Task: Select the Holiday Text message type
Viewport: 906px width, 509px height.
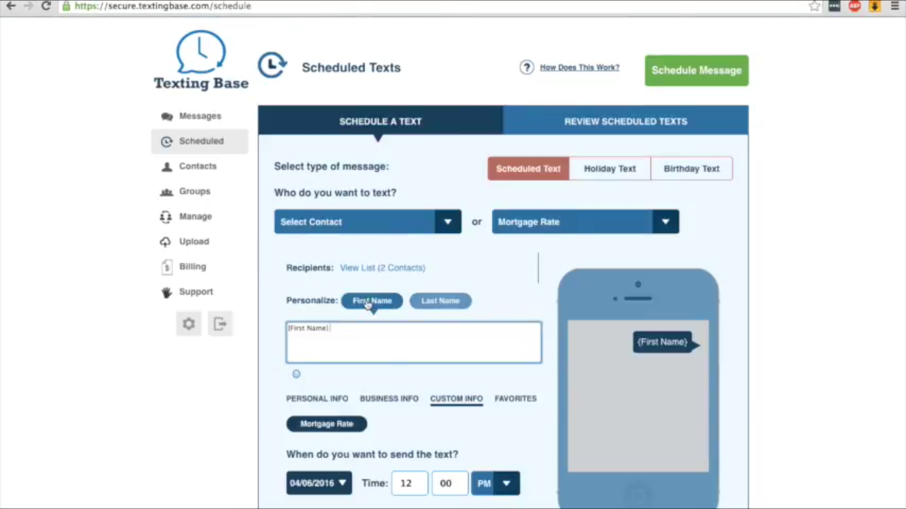Action: [x=610, y=169]
